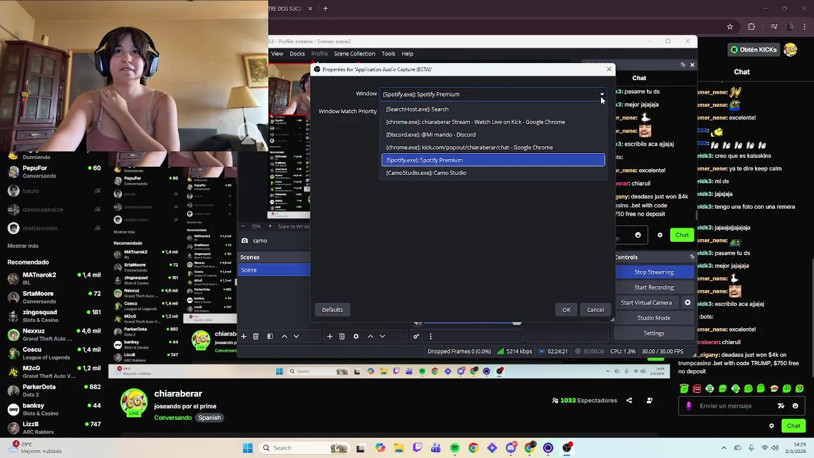Move source down in Sources toolbar
Screen dimensions: 814x458
click(x=382, y=337)
